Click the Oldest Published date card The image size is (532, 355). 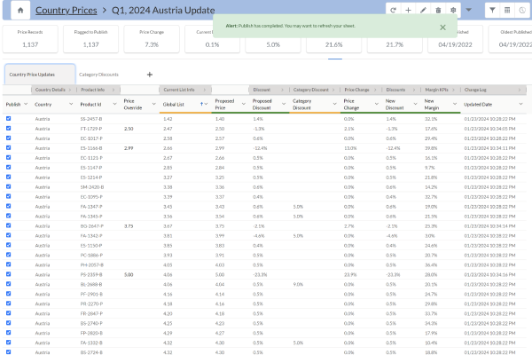click(x=511, y=39)
